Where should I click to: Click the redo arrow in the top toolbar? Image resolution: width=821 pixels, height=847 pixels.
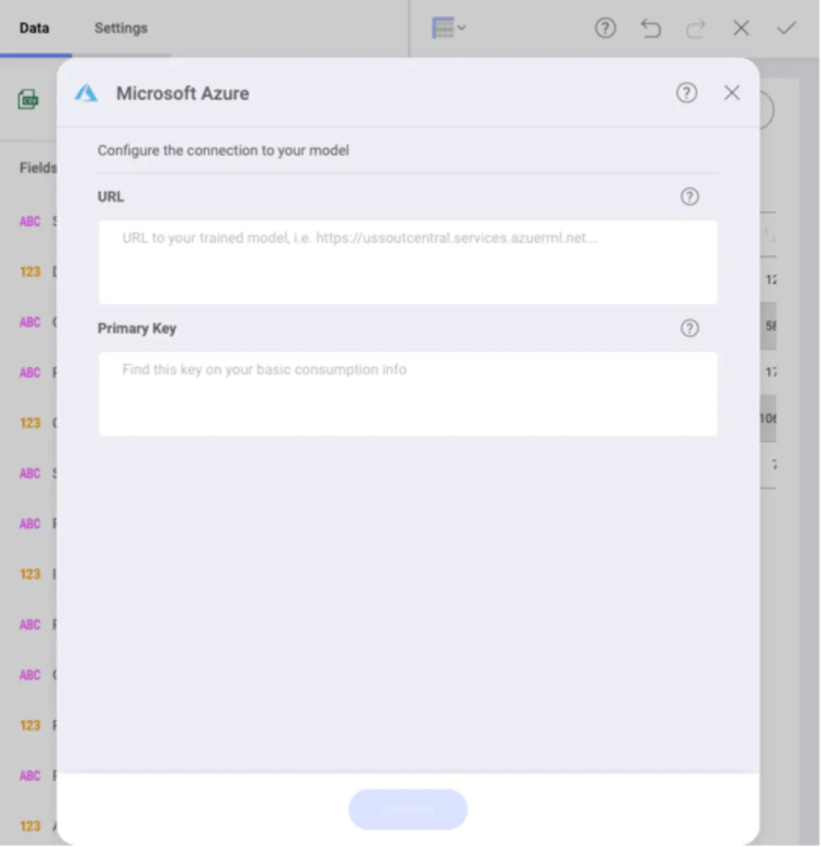tap(695, 28)
